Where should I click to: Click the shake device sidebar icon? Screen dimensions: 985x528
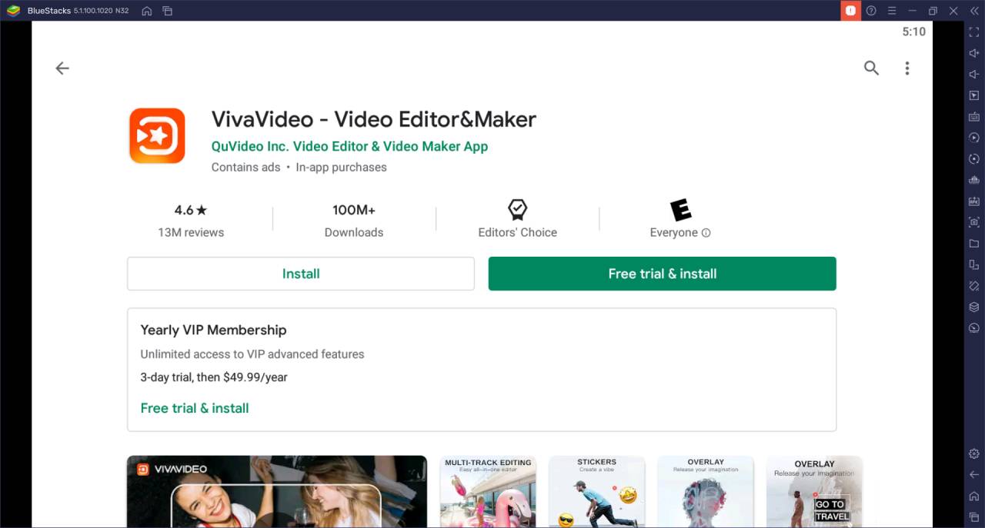coord(974,286)
